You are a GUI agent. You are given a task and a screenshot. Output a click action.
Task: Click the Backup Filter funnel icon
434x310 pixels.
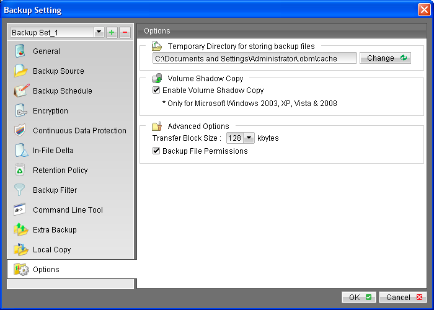[x=20, y=190]
